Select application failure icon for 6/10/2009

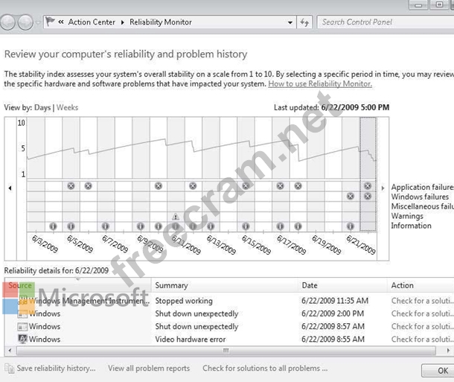159,186
